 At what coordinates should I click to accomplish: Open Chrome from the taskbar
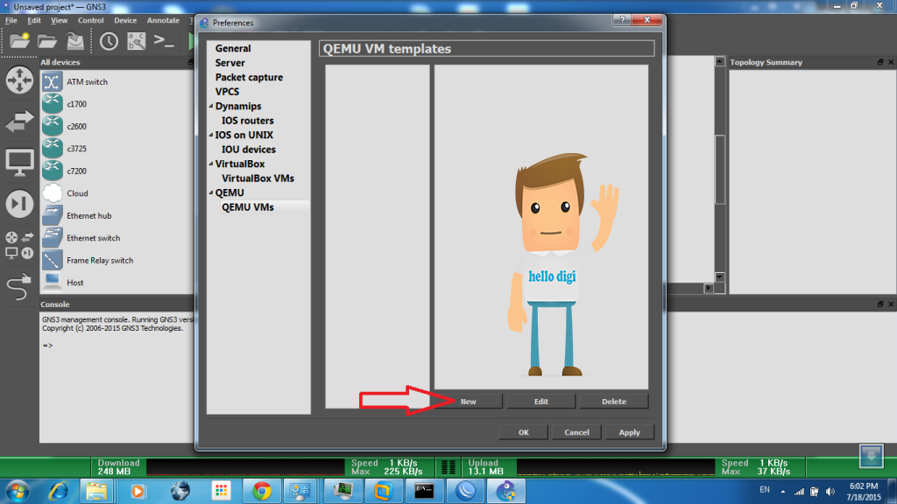tap(262, 491)
